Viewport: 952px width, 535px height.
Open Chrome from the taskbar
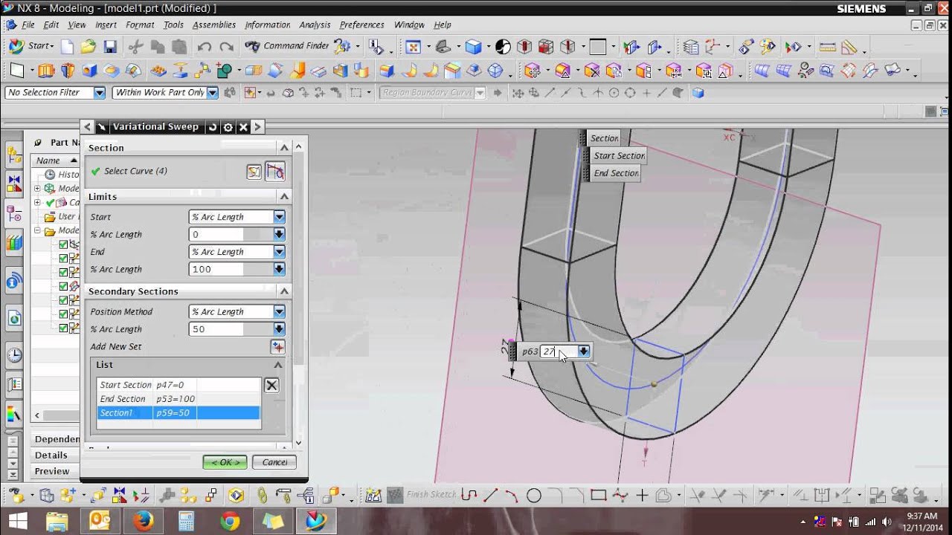point(230,521)
